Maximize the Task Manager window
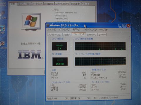Viewport: 141px width, 105px height. [x=124, y=26]
